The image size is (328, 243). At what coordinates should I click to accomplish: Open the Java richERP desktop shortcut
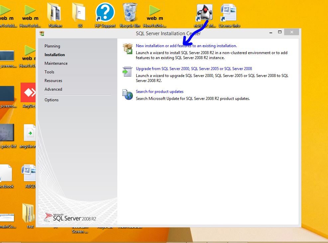pyautogui.click(x=205, y=13)
